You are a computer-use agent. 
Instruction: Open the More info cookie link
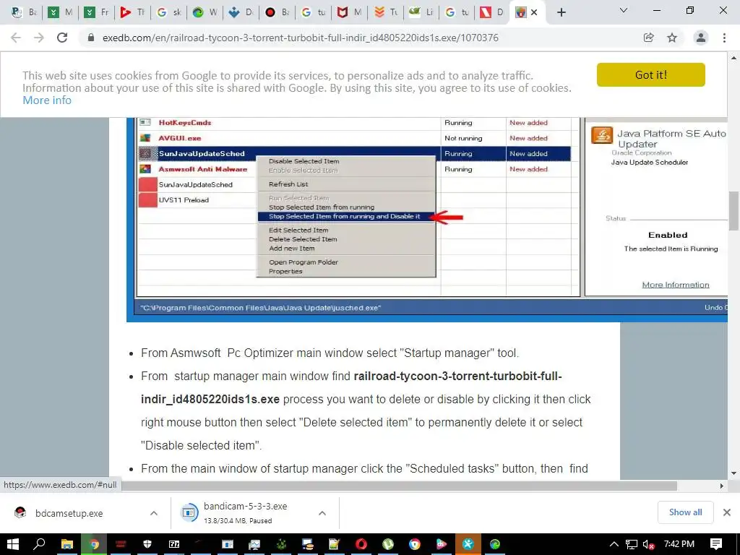tap(47, 100)
